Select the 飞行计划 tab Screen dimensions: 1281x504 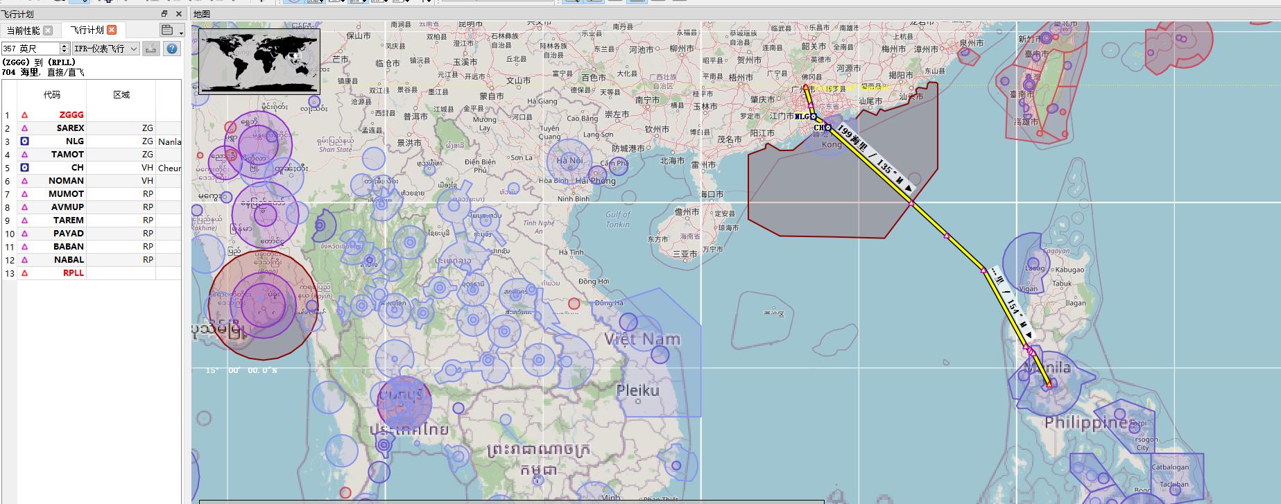coord(87,30)
